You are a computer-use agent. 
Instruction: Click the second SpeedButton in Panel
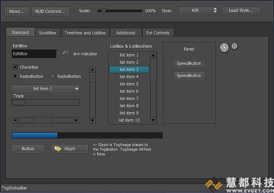189,76
